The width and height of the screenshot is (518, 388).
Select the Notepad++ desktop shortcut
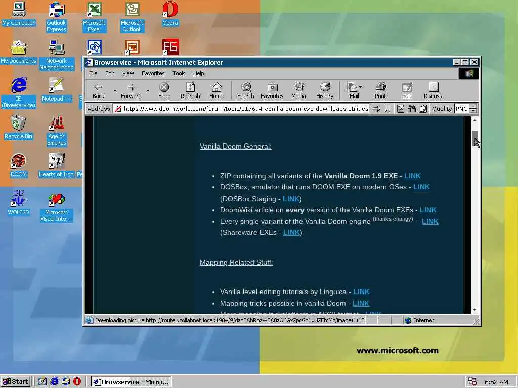click(x=57, y=89)
